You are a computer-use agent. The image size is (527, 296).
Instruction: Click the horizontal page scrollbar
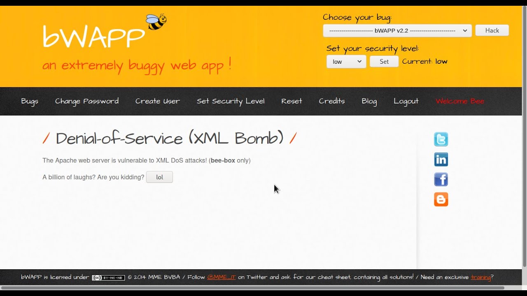coord(253,288)
